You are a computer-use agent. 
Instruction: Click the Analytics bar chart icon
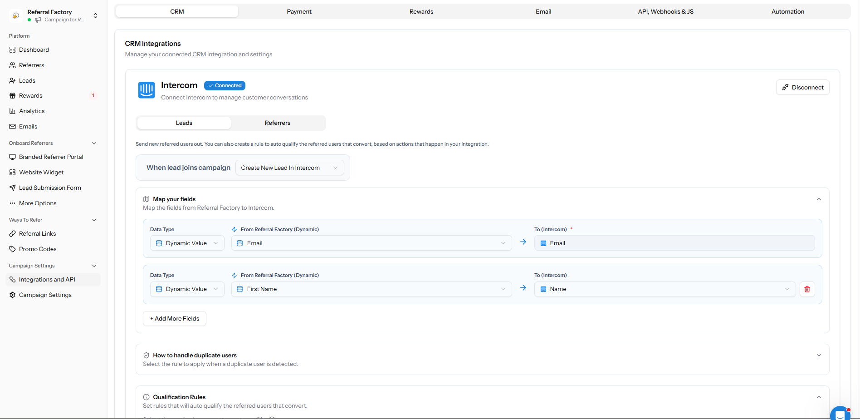click(x=12, y=111)
